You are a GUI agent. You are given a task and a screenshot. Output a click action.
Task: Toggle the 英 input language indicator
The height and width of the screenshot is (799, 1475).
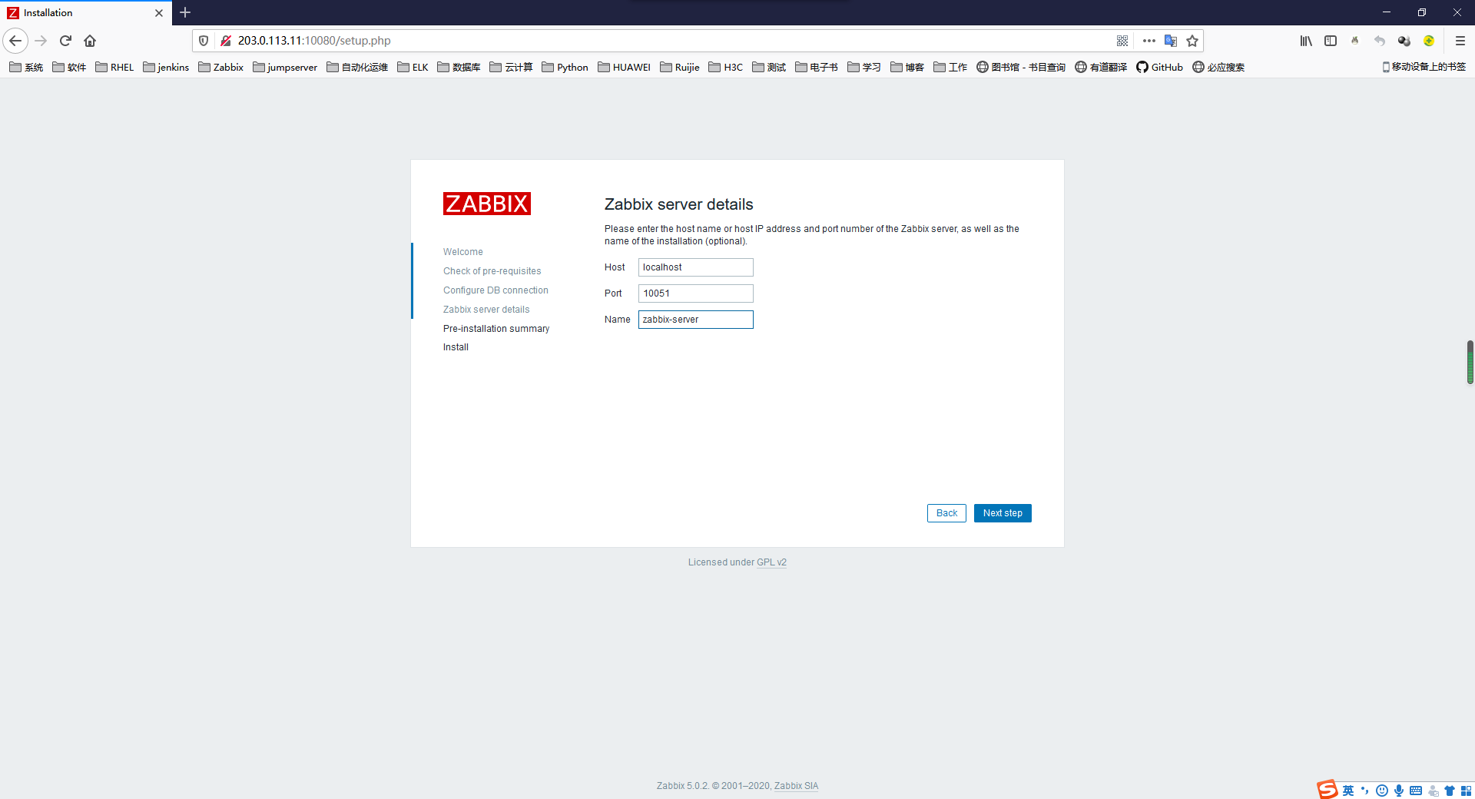(1348, 791)
